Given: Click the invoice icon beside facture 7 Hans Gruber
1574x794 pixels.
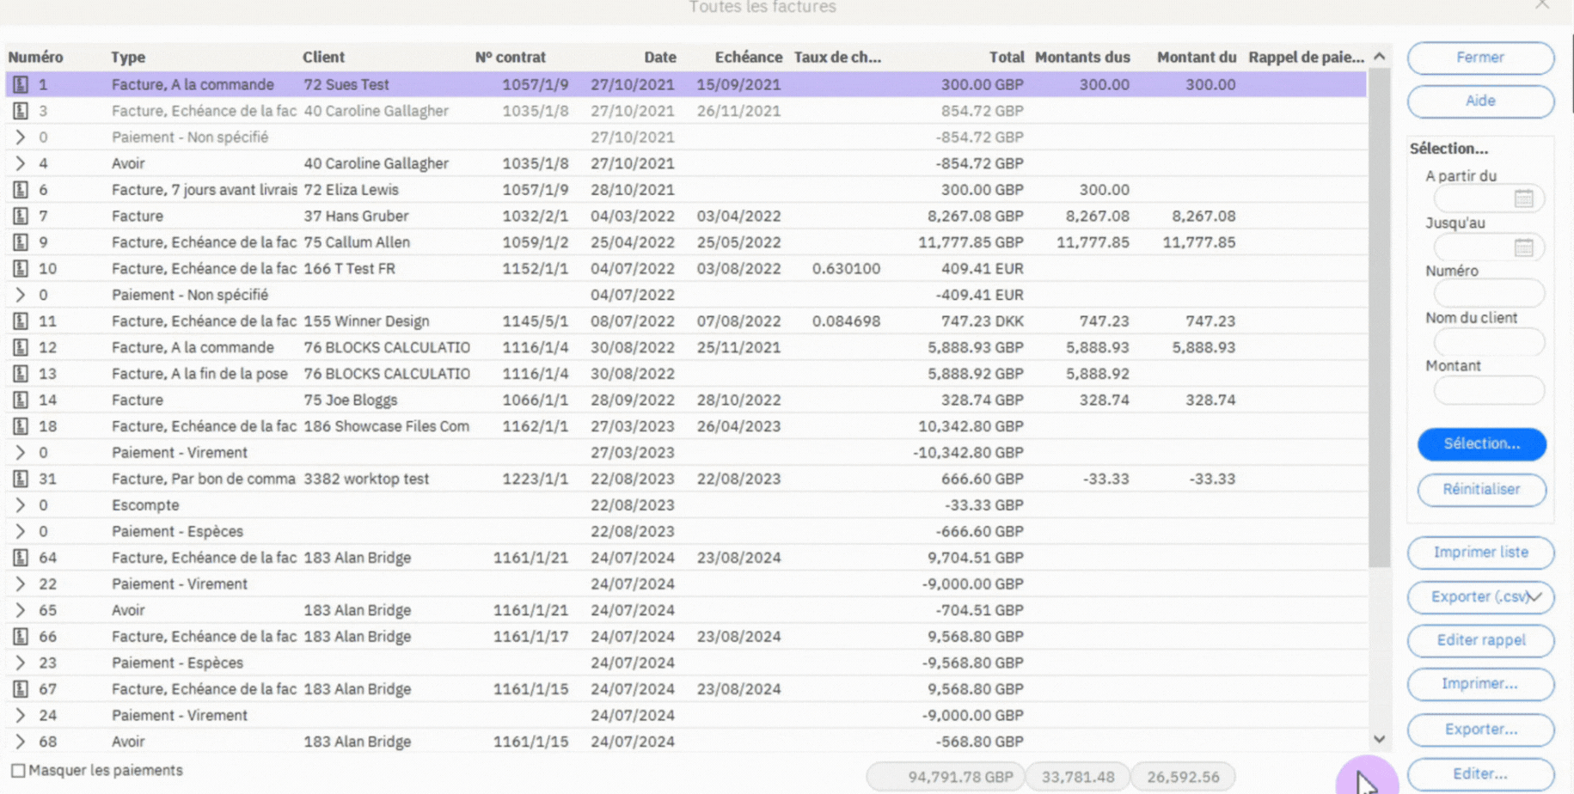Looking at the screenshot, I should [x=21, y=216].
